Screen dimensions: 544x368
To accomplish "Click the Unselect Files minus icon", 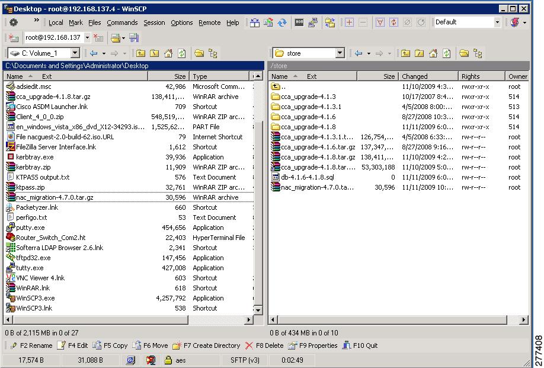I will tap(363, 23).
